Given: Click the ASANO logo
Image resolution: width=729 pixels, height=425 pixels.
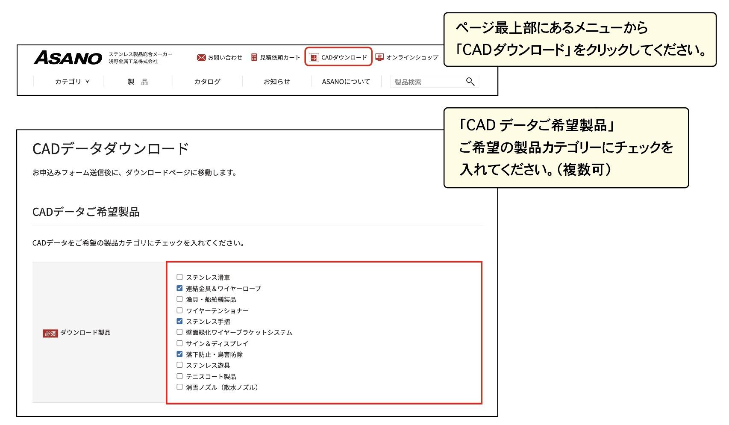Looking at the screenshot, I should 68,58.
